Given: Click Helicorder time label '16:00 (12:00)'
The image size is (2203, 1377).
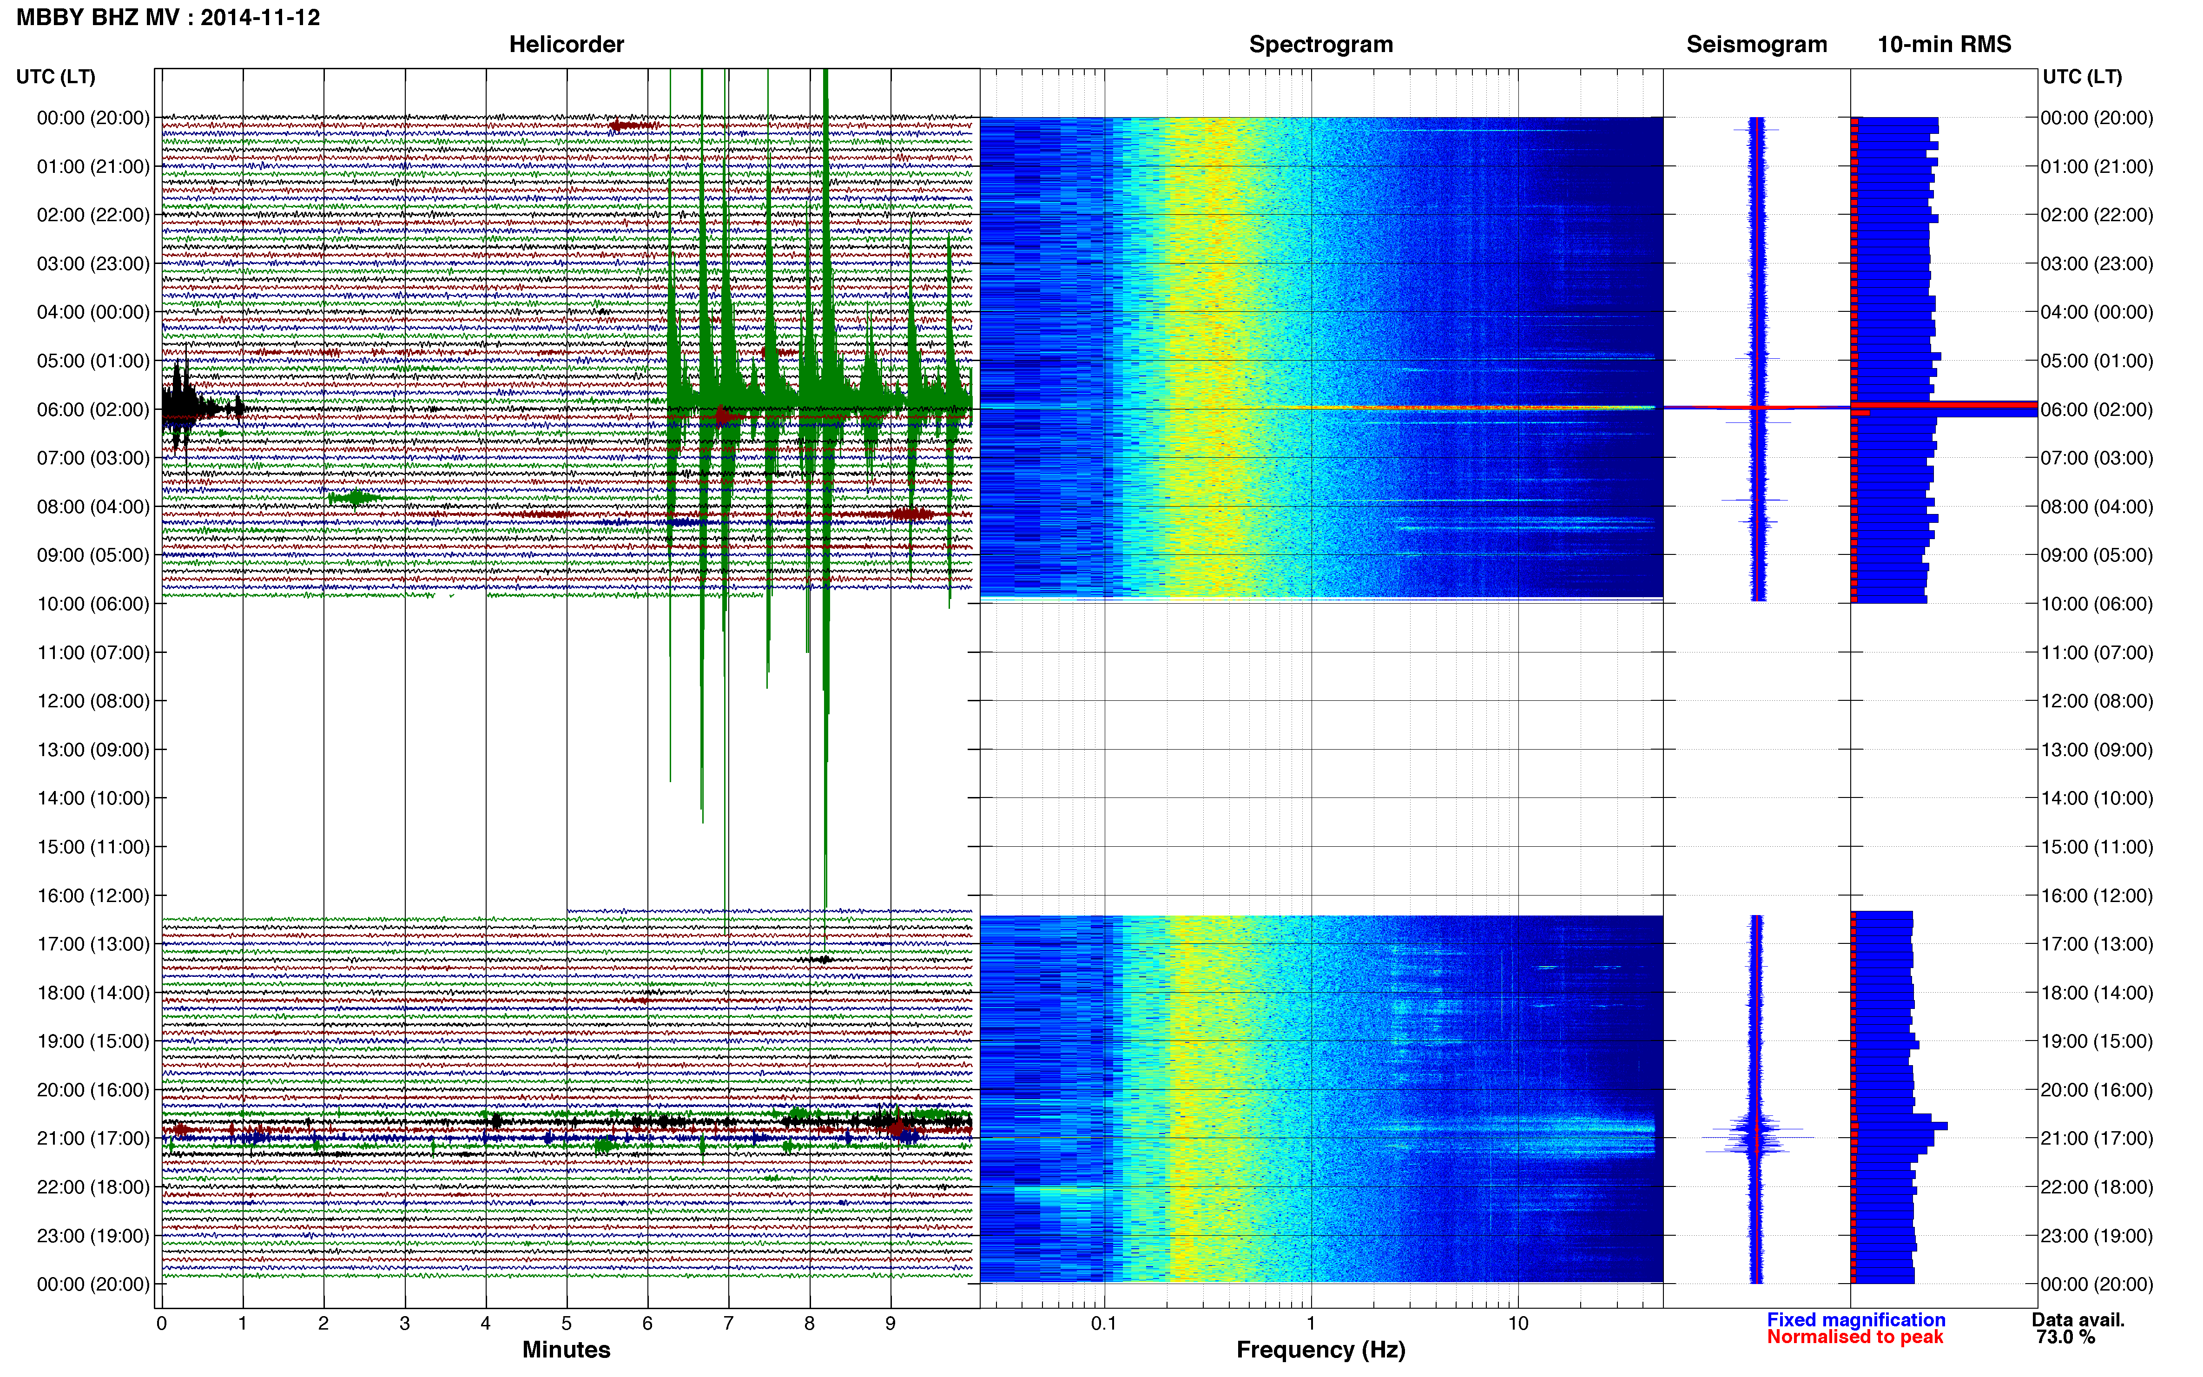Looking at the screenshot, I should [x=93, y=895].
